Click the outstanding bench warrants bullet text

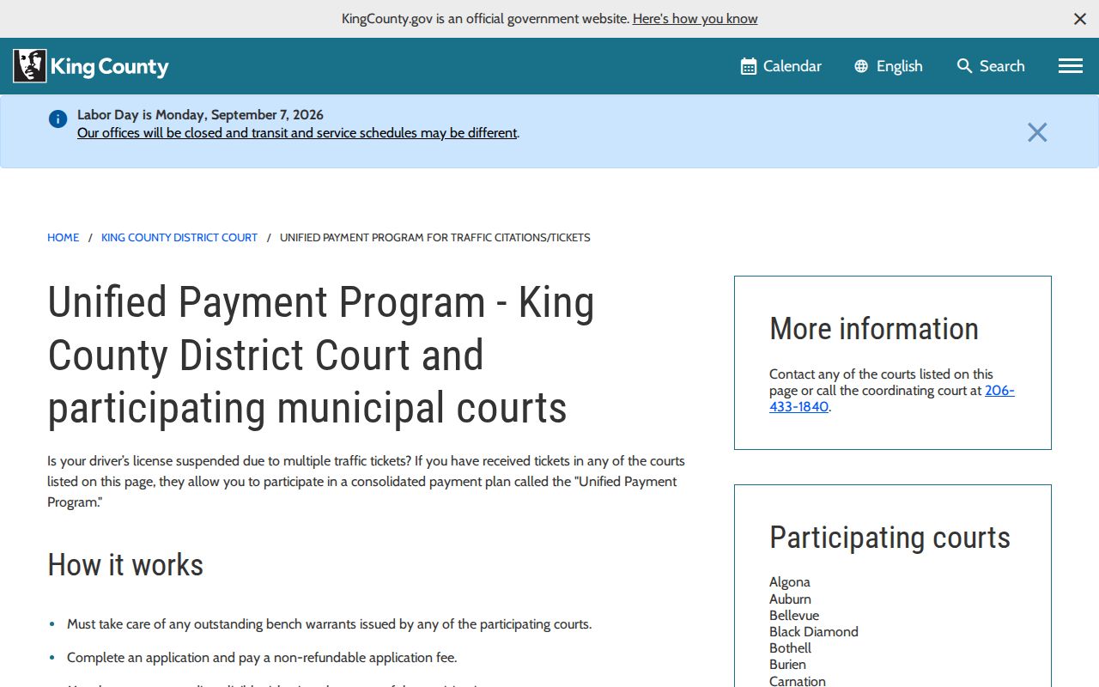point(329,624)
